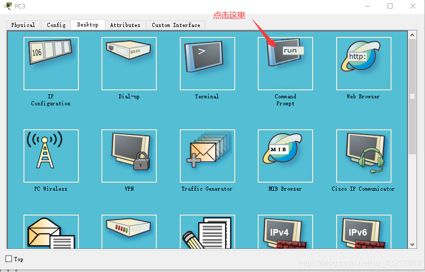
Task: Click the VPN label text
Action: (129, 189)
